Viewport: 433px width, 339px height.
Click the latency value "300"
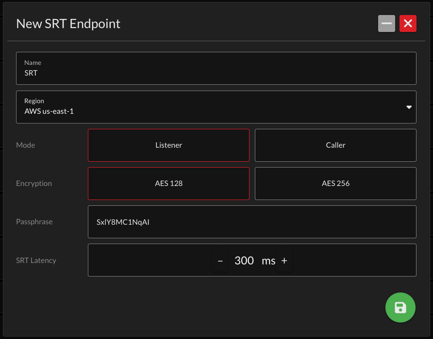244,260
